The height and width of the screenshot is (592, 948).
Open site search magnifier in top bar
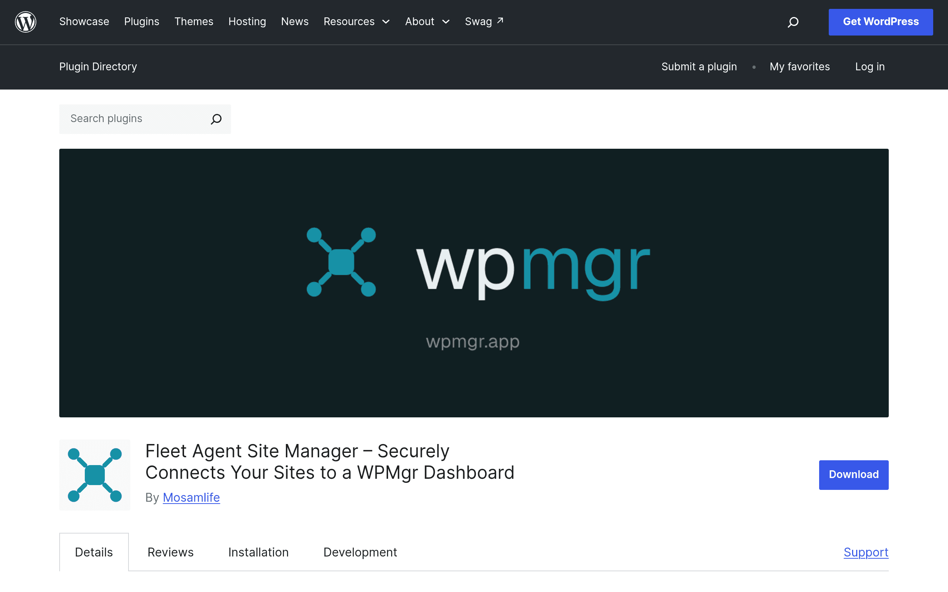click(793, 22)
